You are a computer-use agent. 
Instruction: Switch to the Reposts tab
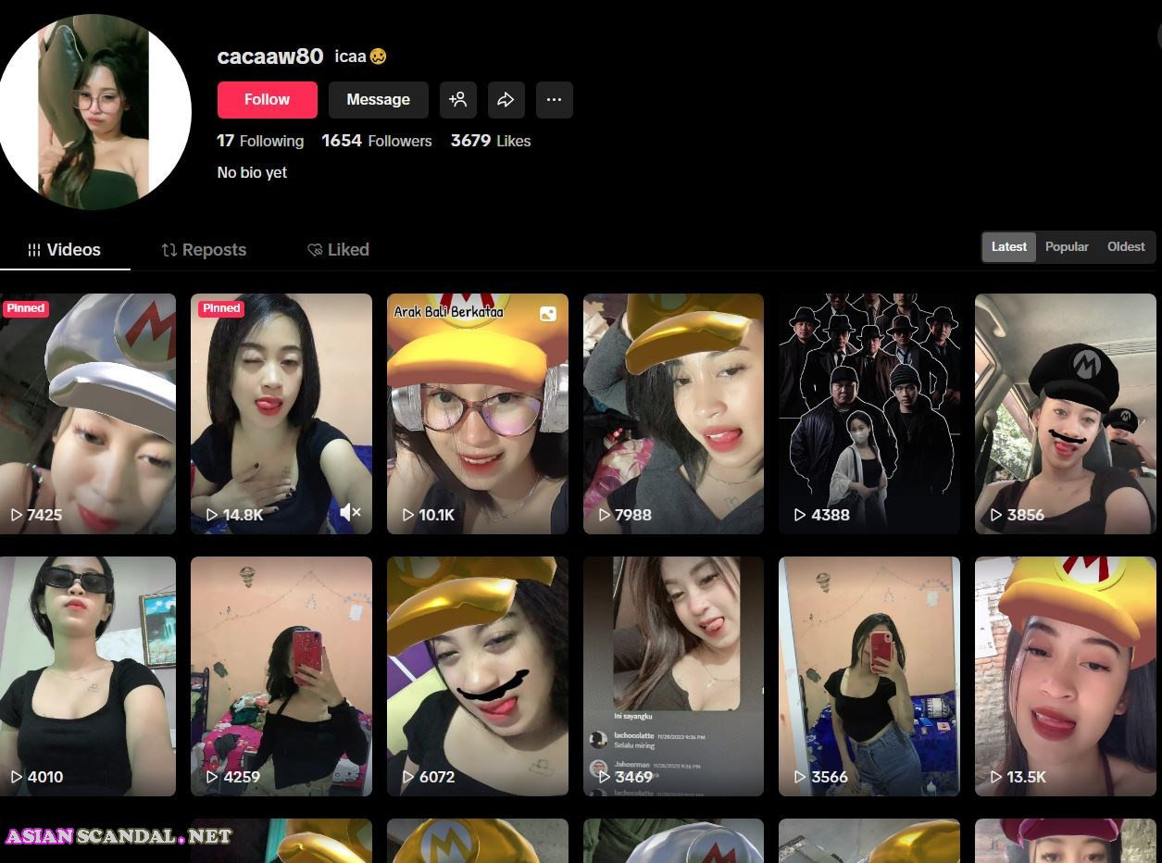point(204,250)
